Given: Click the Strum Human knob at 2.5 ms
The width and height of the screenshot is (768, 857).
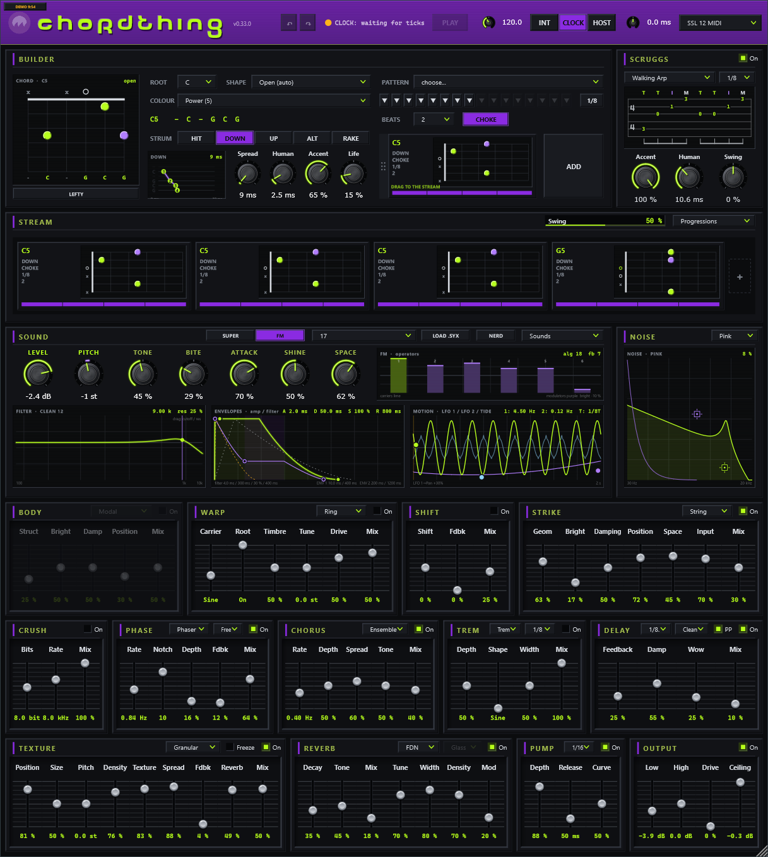Looking at the screenshot, I should pos(283,174).
